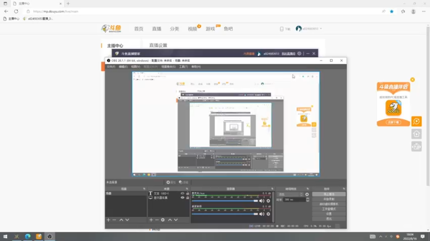Click the 退出 button in OBS Controls
Image resolution: width=430 pixels, height=241 pixels.
click(329, 219)
